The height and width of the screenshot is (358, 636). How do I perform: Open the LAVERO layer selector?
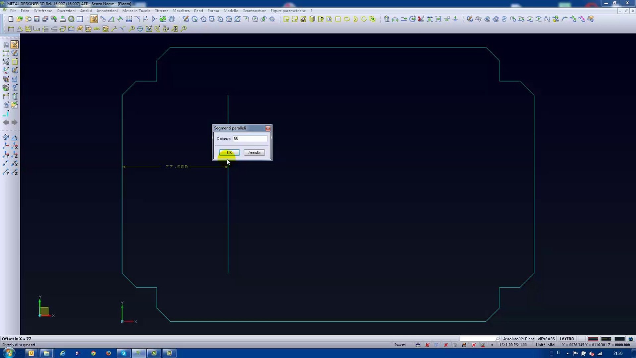pos(566,339)
